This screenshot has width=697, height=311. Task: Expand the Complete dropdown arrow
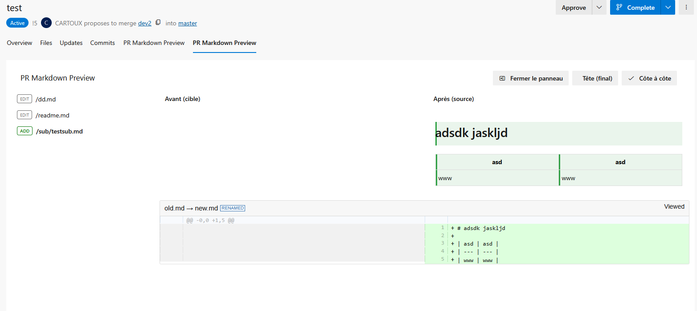[668, 8]
